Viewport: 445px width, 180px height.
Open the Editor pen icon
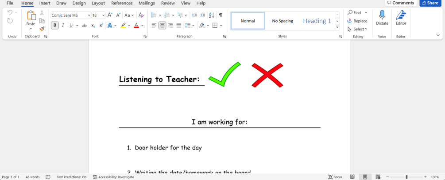[x=401, y=15]
